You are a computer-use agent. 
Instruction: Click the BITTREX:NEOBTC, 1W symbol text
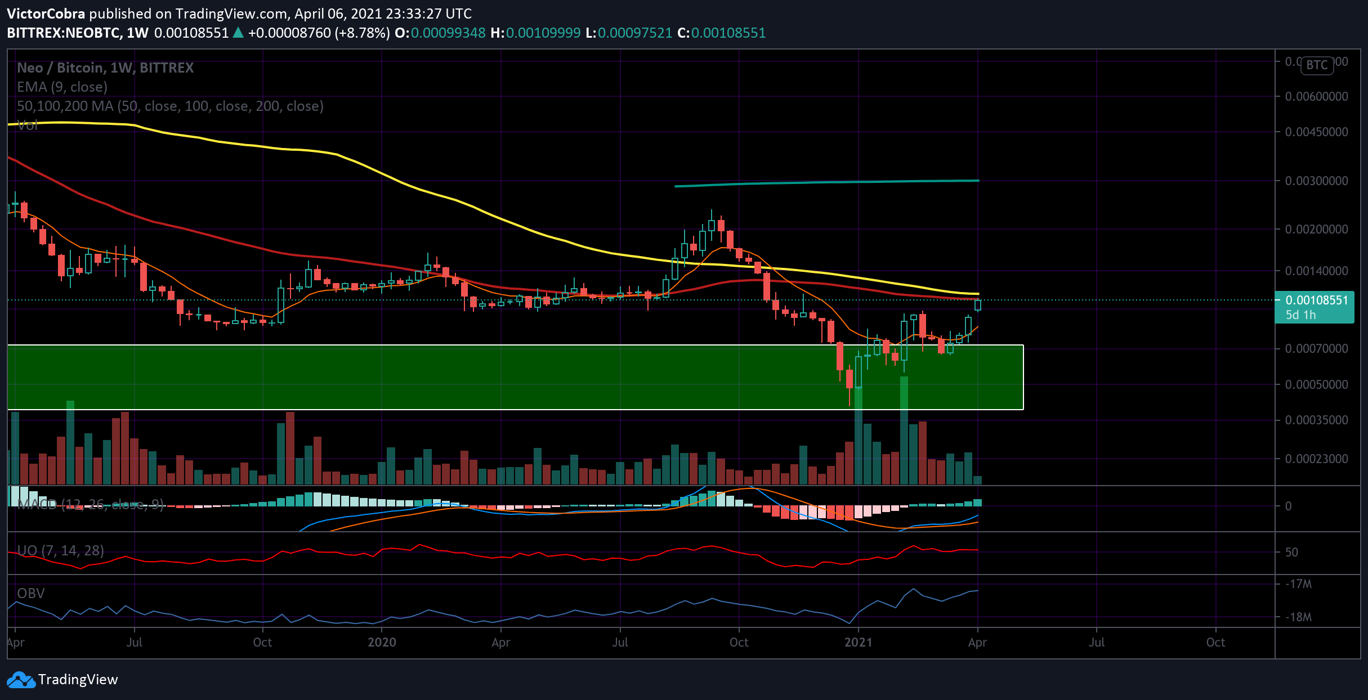click(x=78, y=33)
